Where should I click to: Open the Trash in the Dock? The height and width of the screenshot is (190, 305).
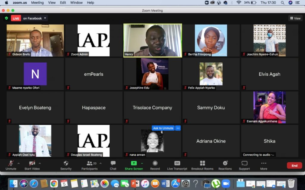coord(291,183)
